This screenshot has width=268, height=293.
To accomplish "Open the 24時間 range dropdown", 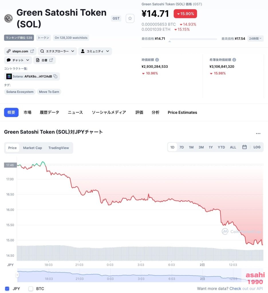I will (255, 39).
